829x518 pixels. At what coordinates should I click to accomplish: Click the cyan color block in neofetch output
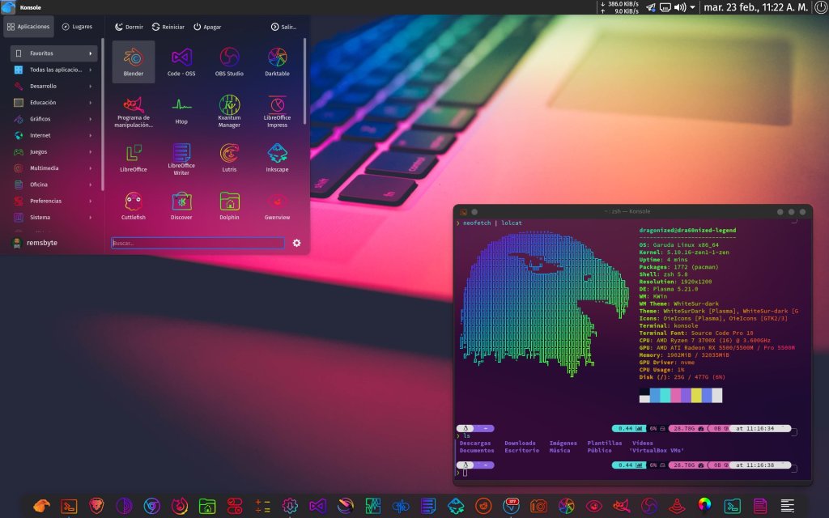[x=665, y=395]
